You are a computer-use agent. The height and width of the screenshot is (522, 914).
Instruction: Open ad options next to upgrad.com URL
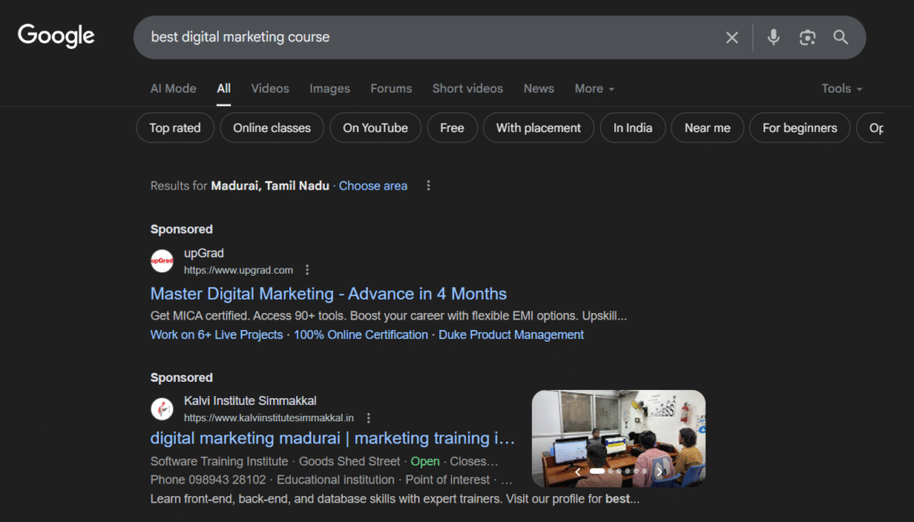pos(307,269)
